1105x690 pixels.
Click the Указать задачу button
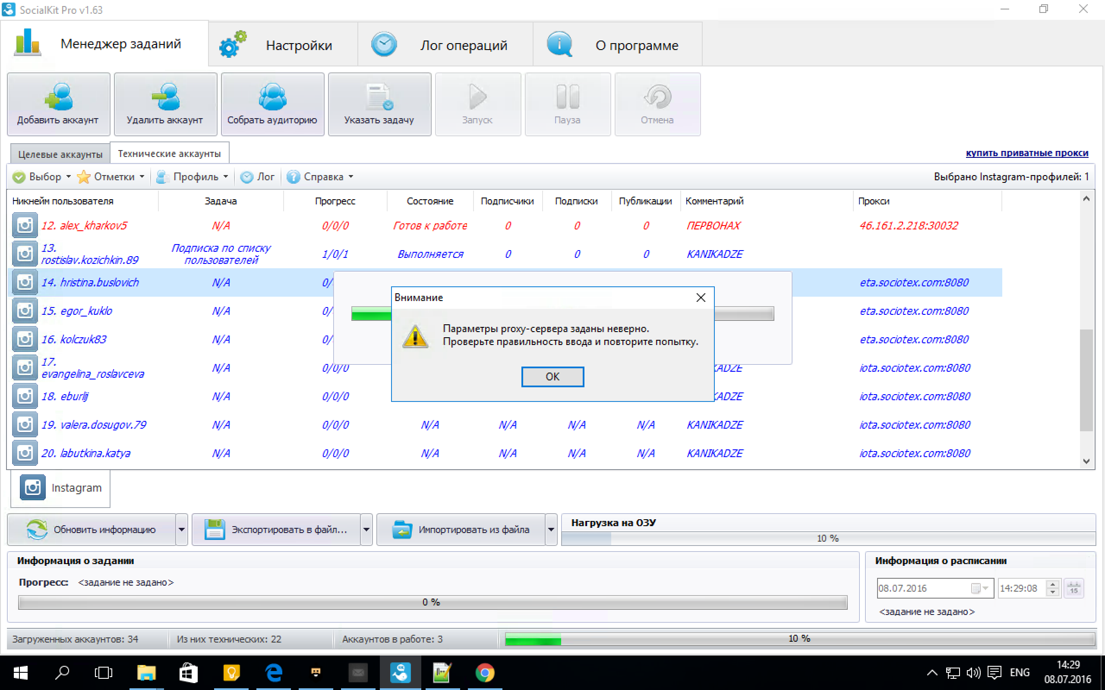click(x=379, y=104)
